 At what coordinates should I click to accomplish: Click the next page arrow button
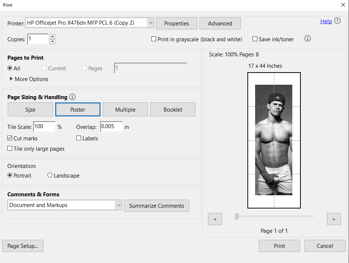(x=334, y=219)
